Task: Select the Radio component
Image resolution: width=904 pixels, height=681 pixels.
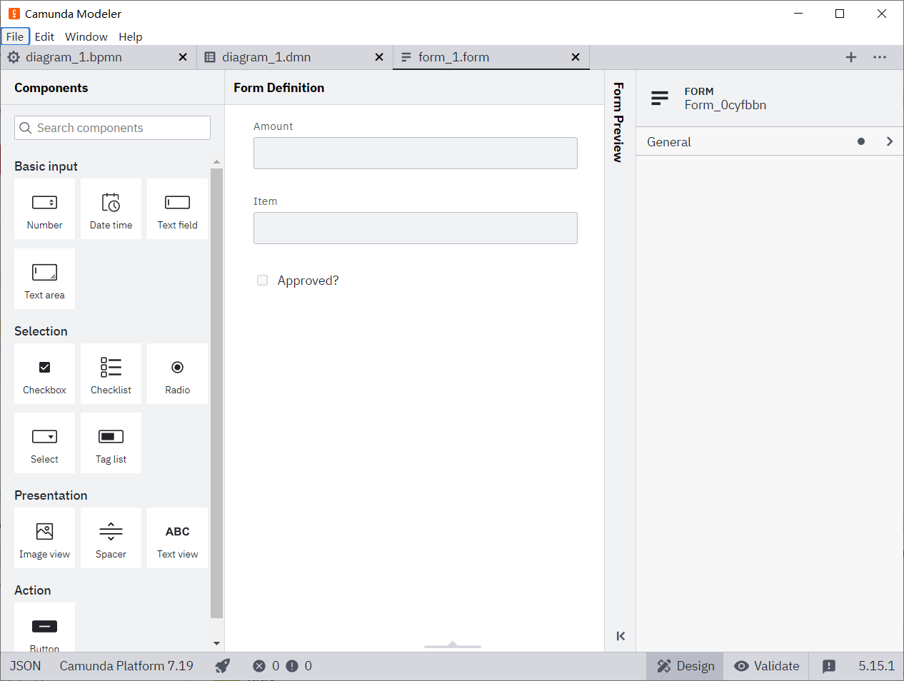Action: pos(177,373)
